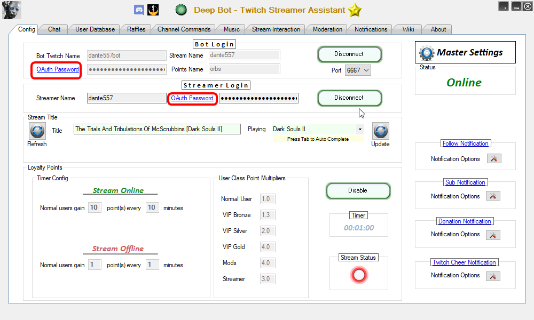Expand the Playing game dropdown arrow
Screen dimensions: 534x320
359,129
